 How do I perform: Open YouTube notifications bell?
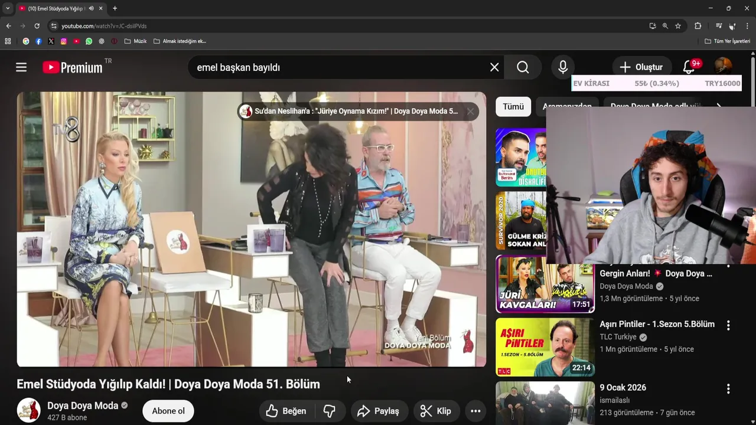[x=689, y=67]
